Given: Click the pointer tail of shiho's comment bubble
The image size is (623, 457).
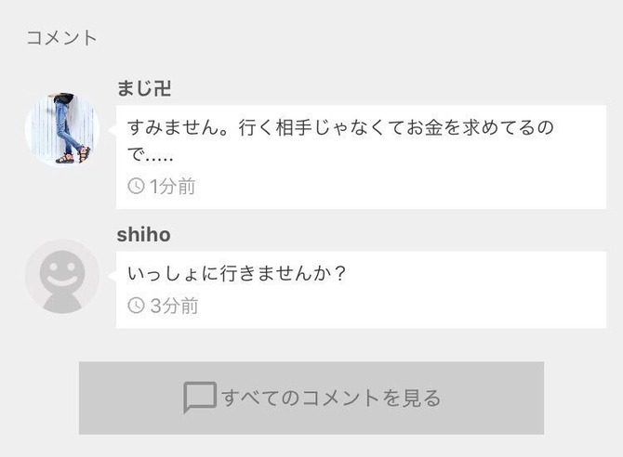Looking at the screenshot, I should pyautogui.click(x=113, y=276).
